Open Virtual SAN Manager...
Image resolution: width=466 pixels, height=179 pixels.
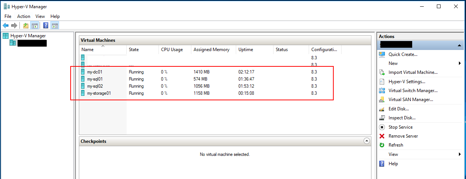pos(411,100)
